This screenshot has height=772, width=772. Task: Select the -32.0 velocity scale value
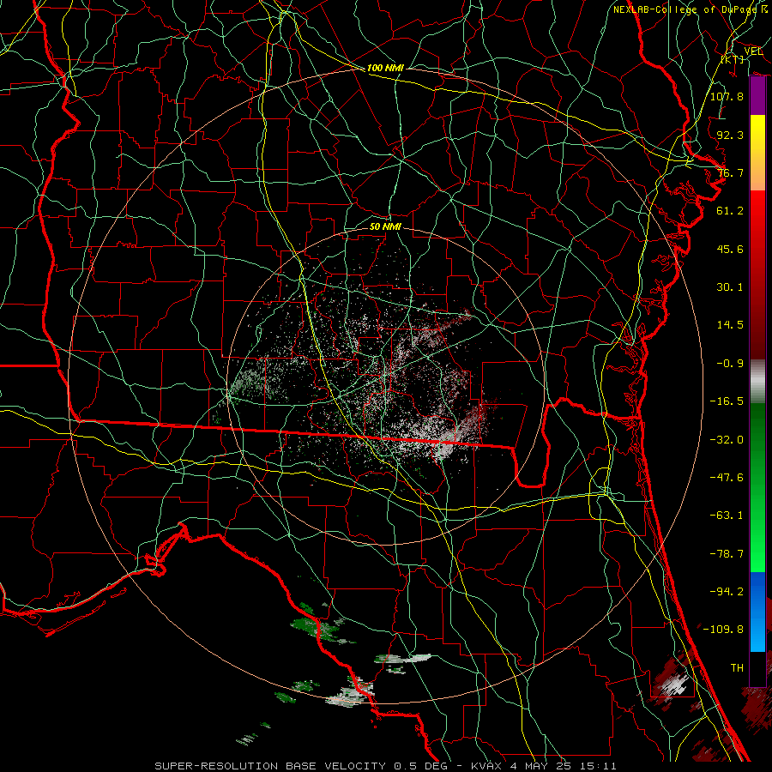pos(727,440)
